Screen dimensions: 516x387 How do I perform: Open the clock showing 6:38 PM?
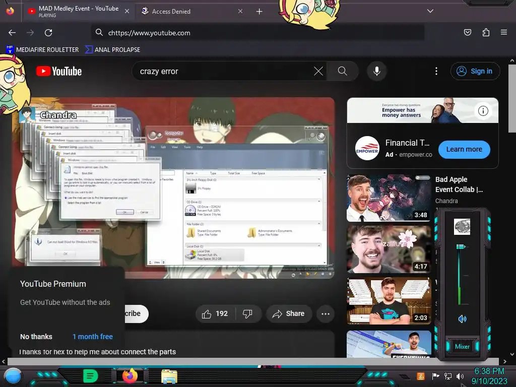[489, 376]
